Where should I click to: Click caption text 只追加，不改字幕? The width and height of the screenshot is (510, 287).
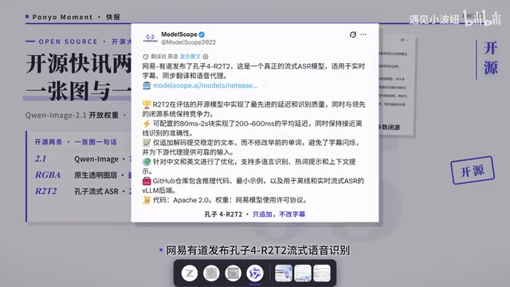[x=279, y=214]
